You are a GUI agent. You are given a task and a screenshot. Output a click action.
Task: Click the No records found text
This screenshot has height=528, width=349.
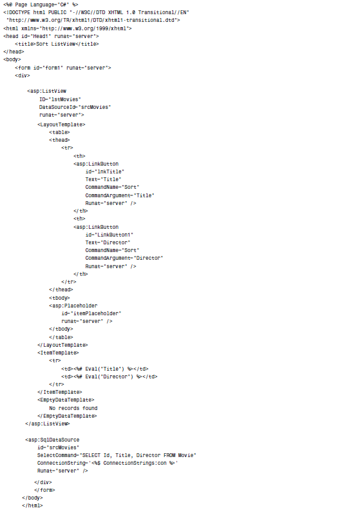tap(73, 408)
